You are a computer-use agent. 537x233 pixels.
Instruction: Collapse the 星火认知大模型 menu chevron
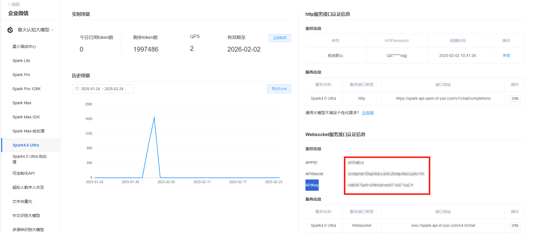(53, 30)
